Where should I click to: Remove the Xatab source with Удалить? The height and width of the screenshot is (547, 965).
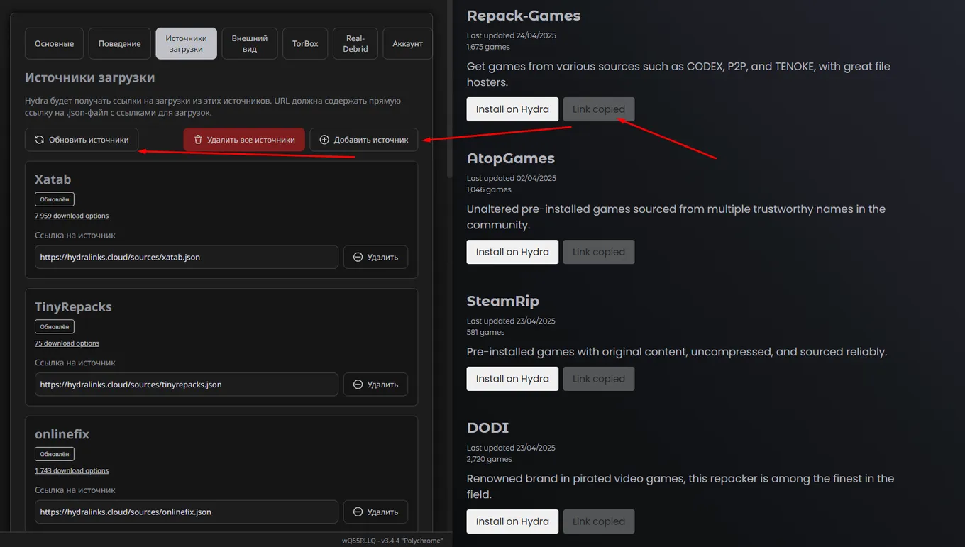pos(376,257)
